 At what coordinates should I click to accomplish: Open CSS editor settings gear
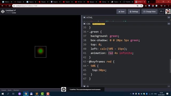84,24
